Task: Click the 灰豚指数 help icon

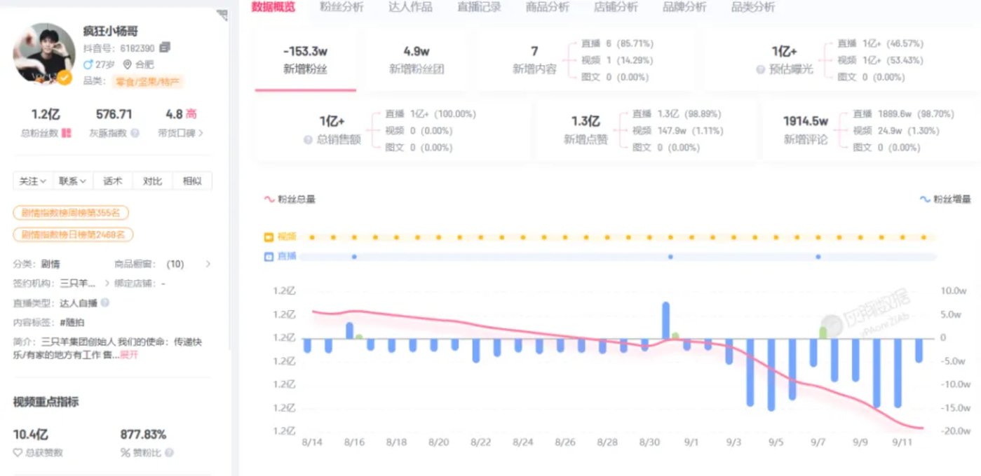Action: (x=135, y=132)
